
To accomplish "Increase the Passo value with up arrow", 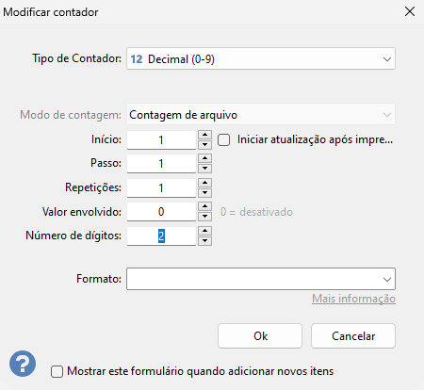I will tap(204, 158).
